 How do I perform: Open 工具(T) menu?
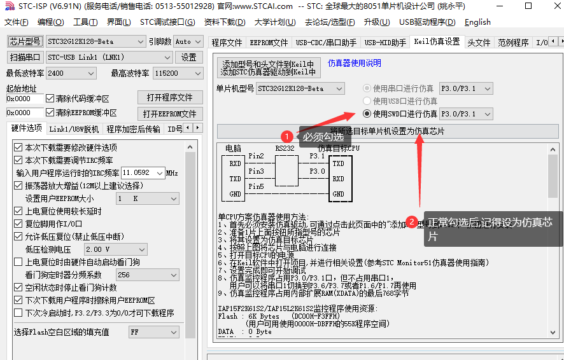point(85,22)
